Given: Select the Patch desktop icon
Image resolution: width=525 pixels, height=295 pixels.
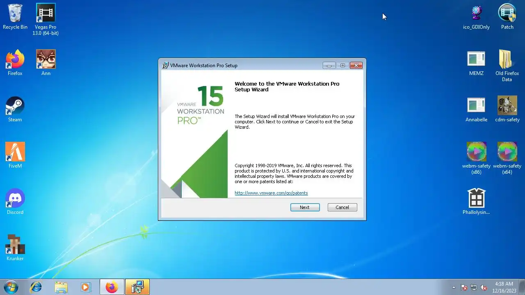Looking at the screenshot, I should [x=507, y=17].
